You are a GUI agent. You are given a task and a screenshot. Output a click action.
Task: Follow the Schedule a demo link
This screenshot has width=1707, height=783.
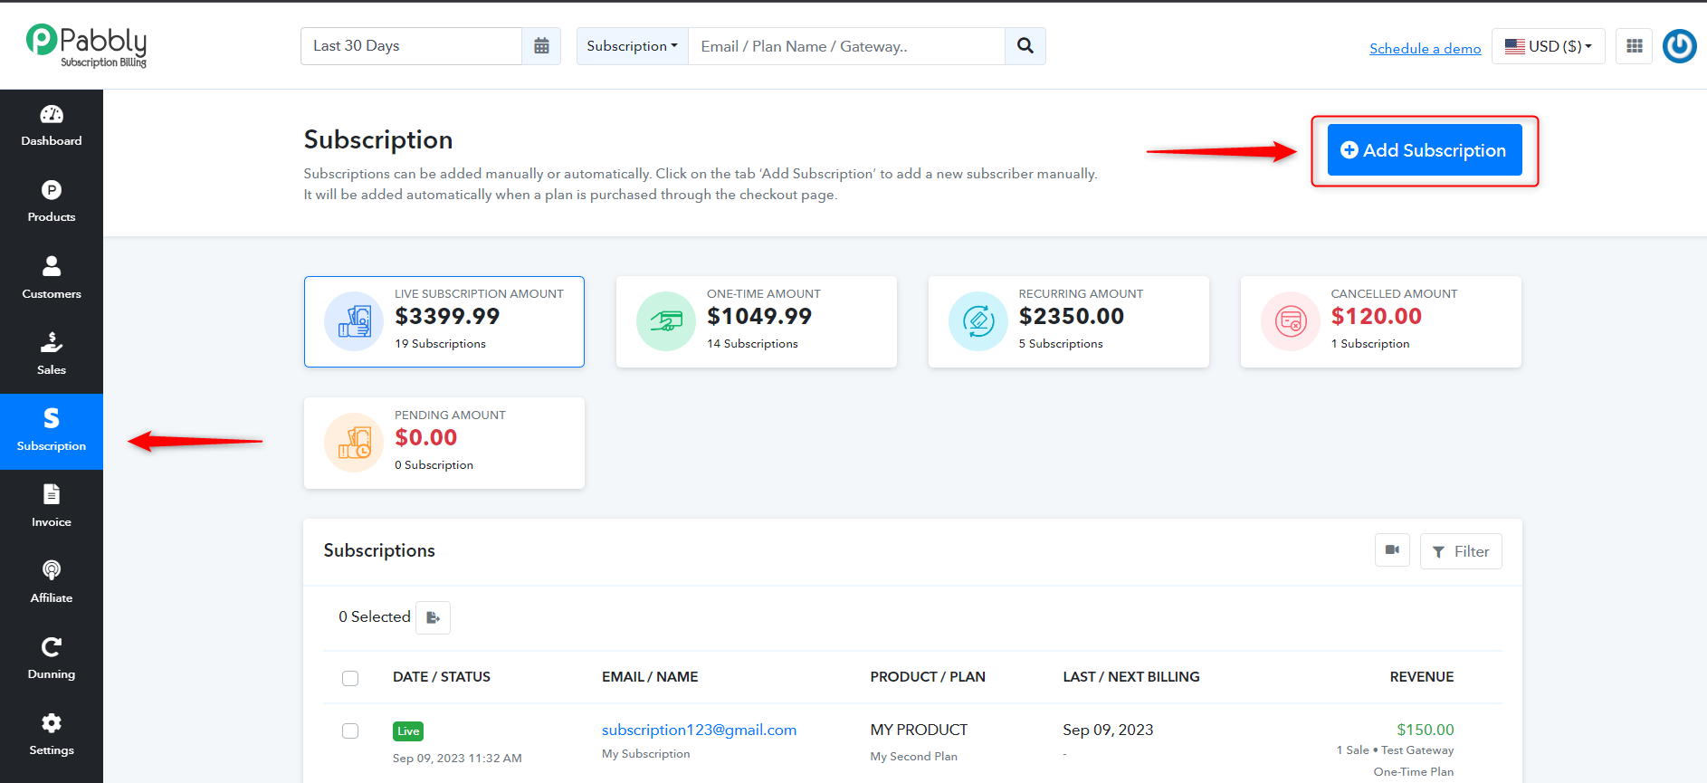1425,49
